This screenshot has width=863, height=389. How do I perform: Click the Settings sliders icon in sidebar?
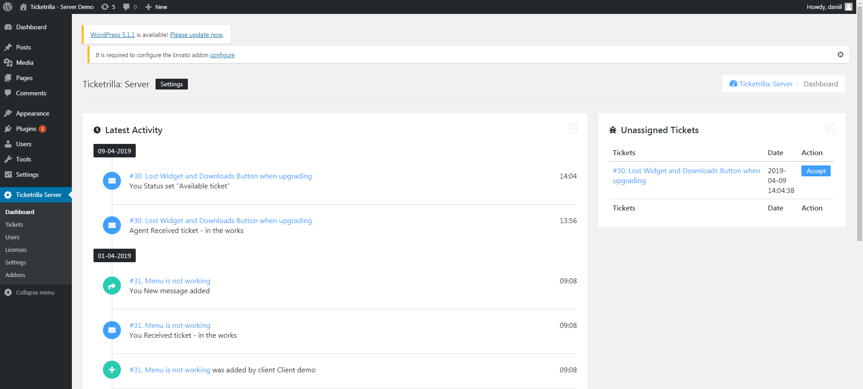point(8,174)
